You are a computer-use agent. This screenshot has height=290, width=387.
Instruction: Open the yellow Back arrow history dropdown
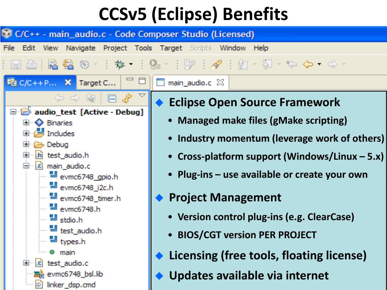click(x=319, y=64)
